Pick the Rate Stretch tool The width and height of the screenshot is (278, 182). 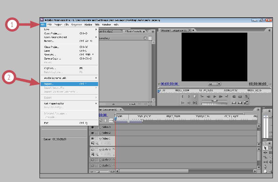point(265,157)
